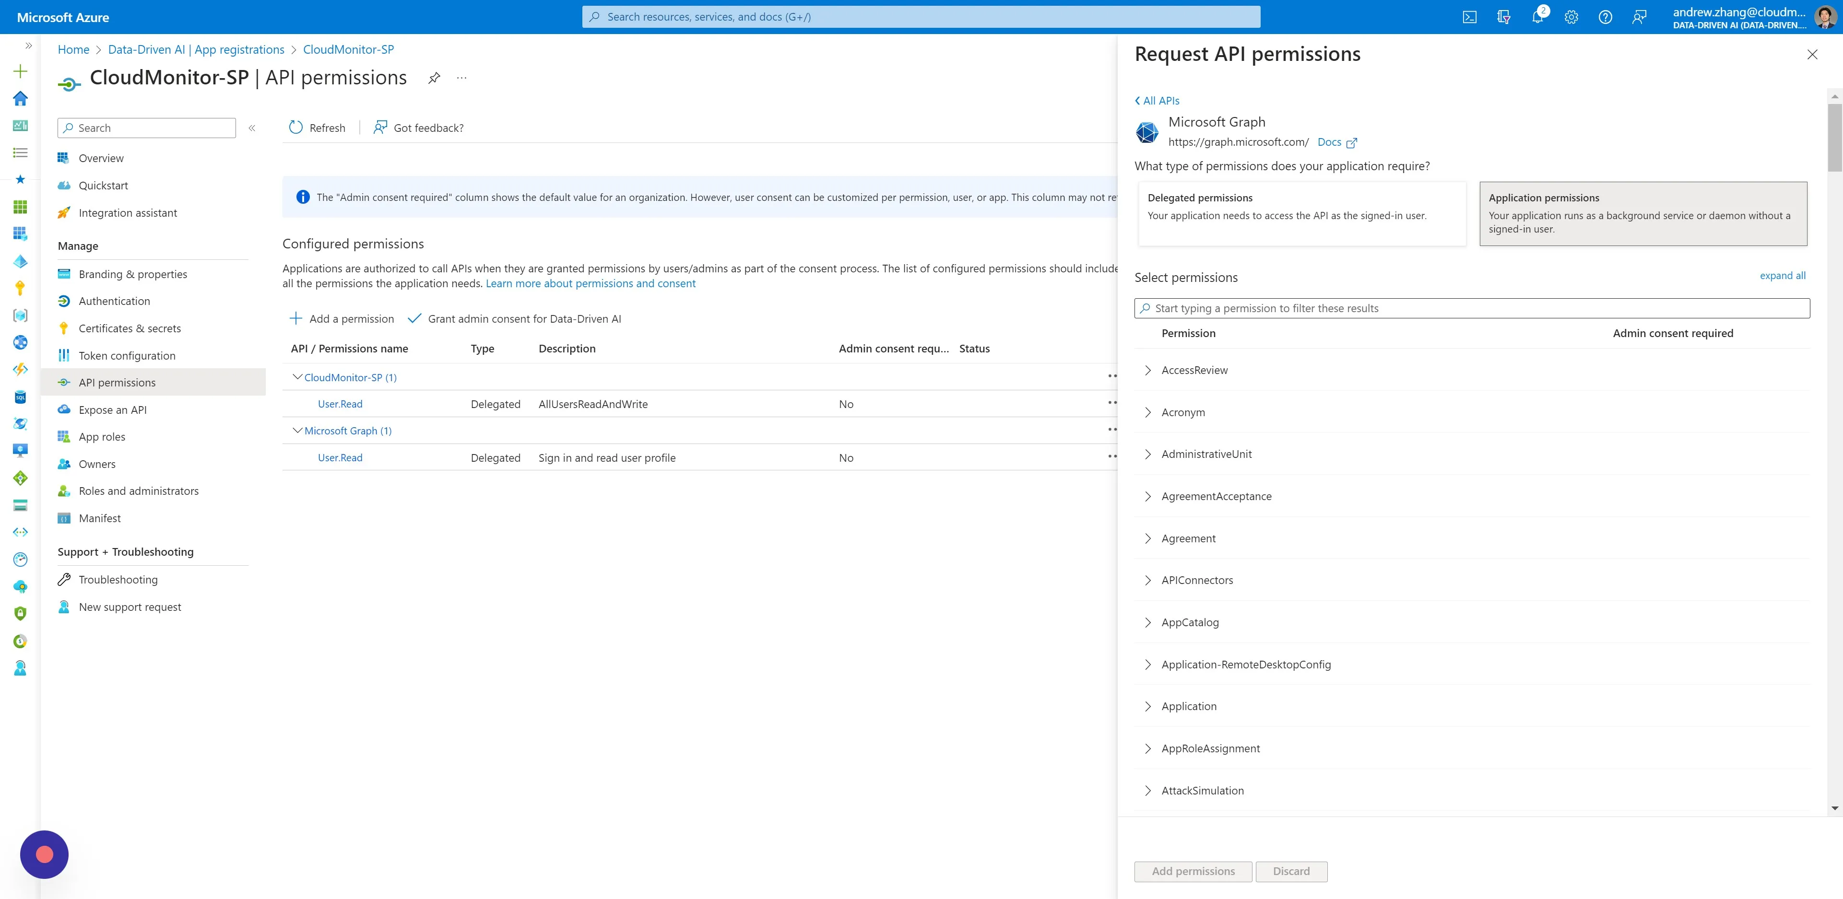The height and width of the screenshot is (899, 1843).
Task: Click the Microsoft Graph logo icon
Action: [x=1147, y=132]
